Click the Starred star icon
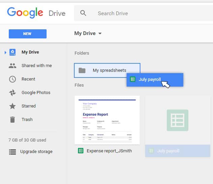The height and width of the screenshot is (184, 213). coord(12,106)
